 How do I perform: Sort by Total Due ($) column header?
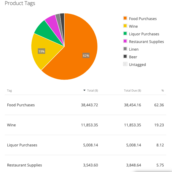[x=132, y=90]
